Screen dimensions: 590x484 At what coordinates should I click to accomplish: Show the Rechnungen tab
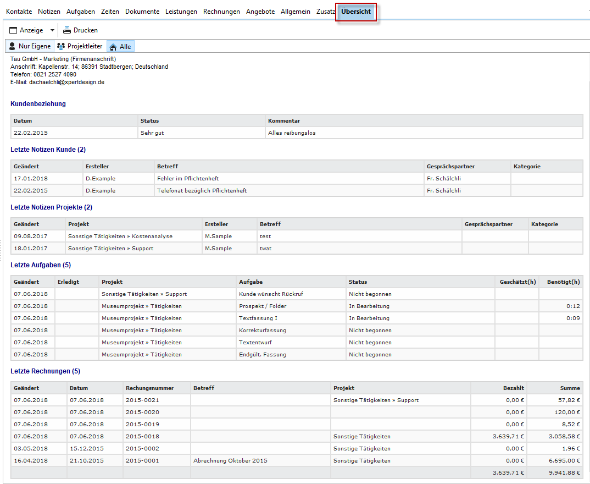pos(221,12)
